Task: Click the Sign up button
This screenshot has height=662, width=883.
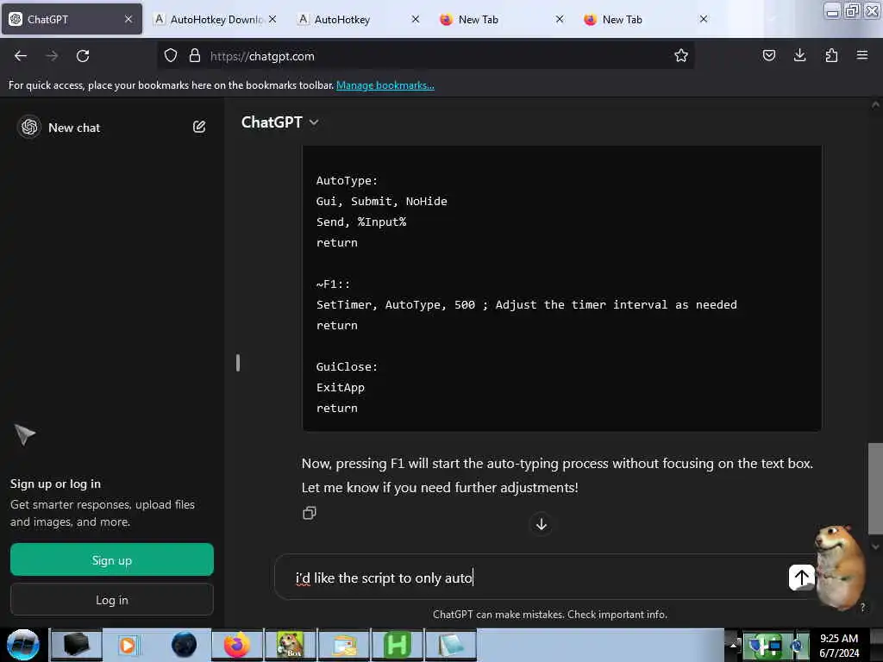Action: tap(111, 559)
